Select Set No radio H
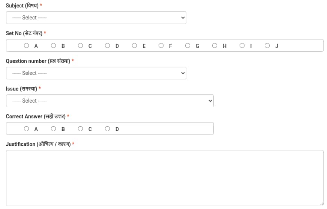This screenshot has height=209, width=327. [214, 46]
